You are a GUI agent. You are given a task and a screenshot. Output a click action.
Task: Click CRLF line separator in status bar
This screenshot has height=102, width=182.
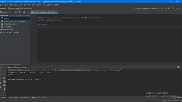click(169, 101)
